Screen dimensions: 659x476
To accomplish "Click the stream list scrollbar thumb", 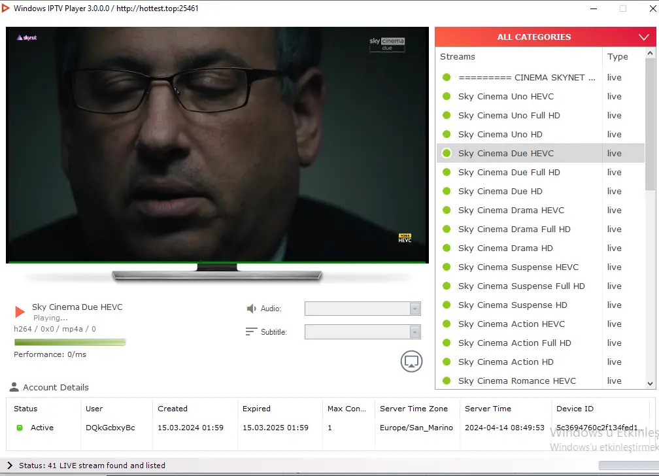I will tap(650, 124).
